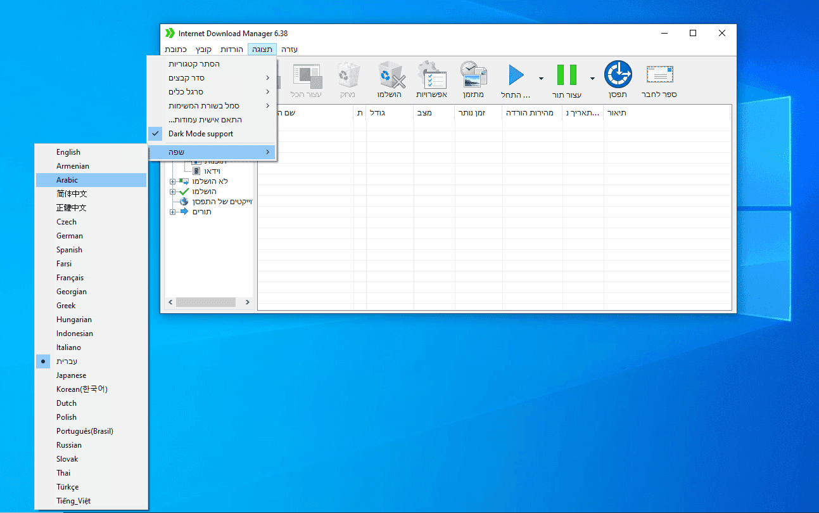The height and width of the screenshot is (513, 819).
Task: Click the Tell a Friend (ספר לחבר) envelope icon
Action: pyautogui.click(x=660, y=75)
